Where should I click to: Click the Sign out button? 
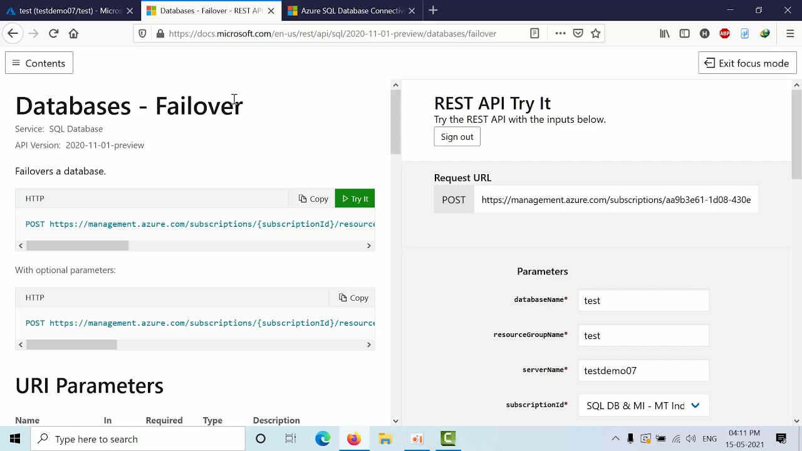click(x=457, y=137)
